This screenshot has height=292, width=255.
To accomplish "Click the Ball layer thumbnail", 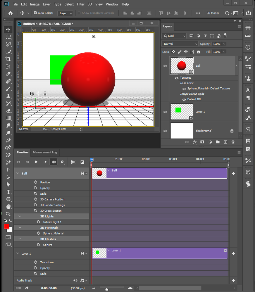I will (x=181, y=66).
